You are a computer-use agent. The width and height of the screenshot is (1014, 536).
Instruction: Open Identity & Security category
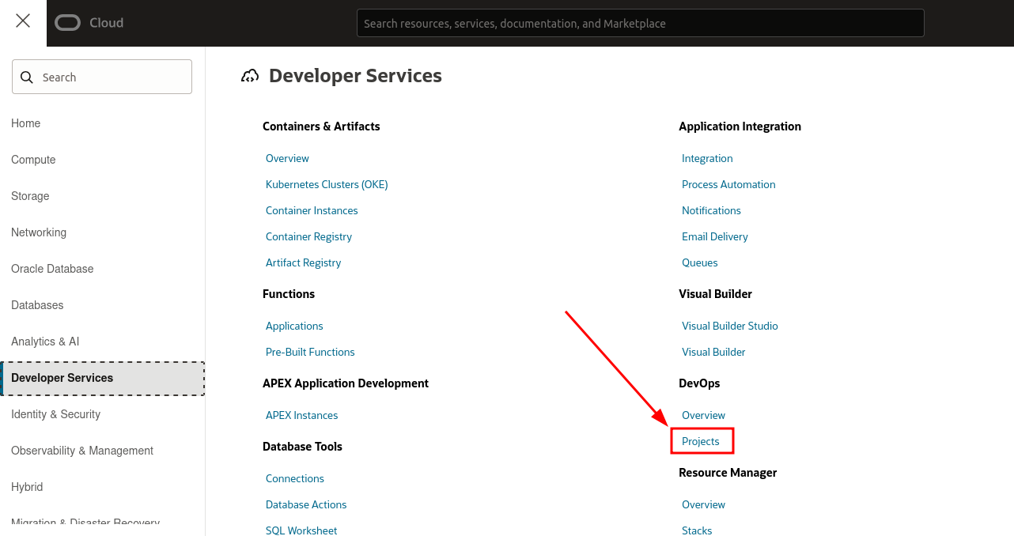pyautogui.click(x=55, y=414)
